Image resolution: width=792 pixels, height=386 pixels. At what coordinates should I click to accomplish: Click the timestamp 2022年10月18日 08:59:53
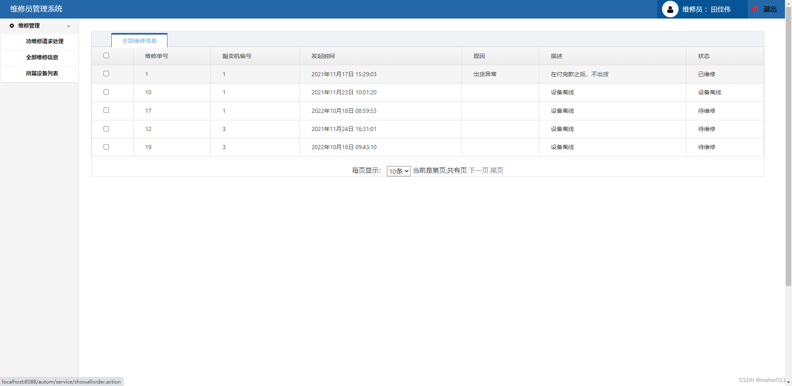pos(344,111)
